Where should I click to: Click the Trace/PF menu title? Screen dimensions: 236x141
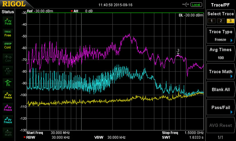pyautogui.click(x=220, y=5)
